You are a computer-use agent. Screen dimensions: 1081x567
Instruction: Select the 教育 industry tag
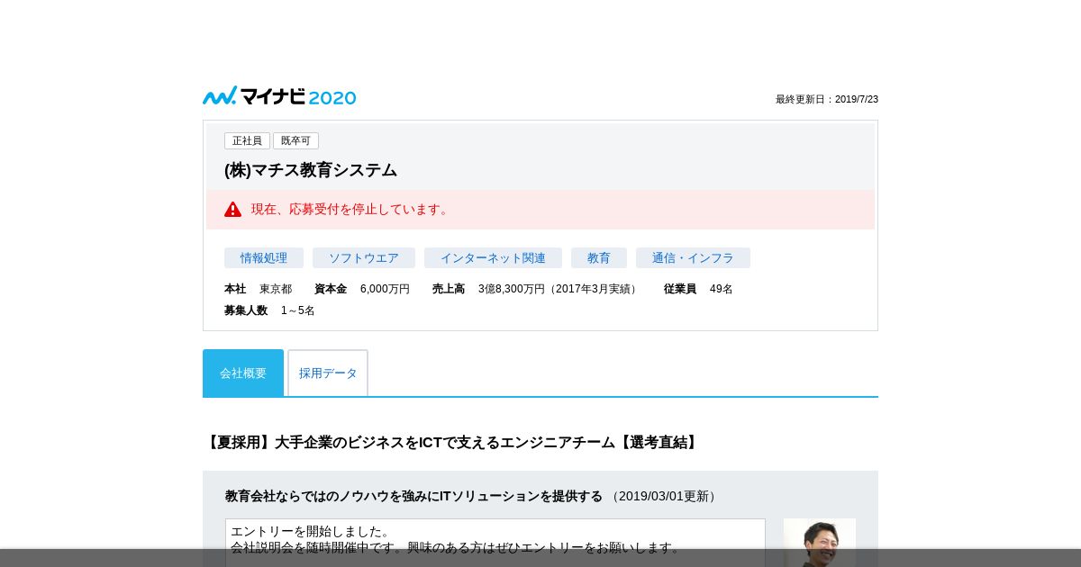[599, 258]
